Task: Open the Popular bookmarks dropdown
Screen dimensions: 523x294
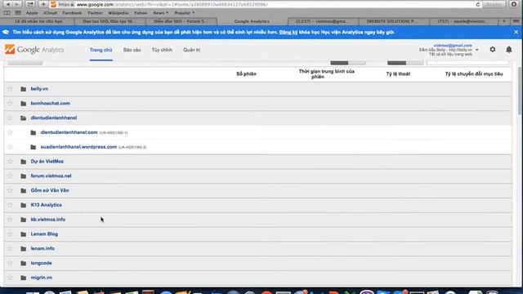Action: point(185,13)
